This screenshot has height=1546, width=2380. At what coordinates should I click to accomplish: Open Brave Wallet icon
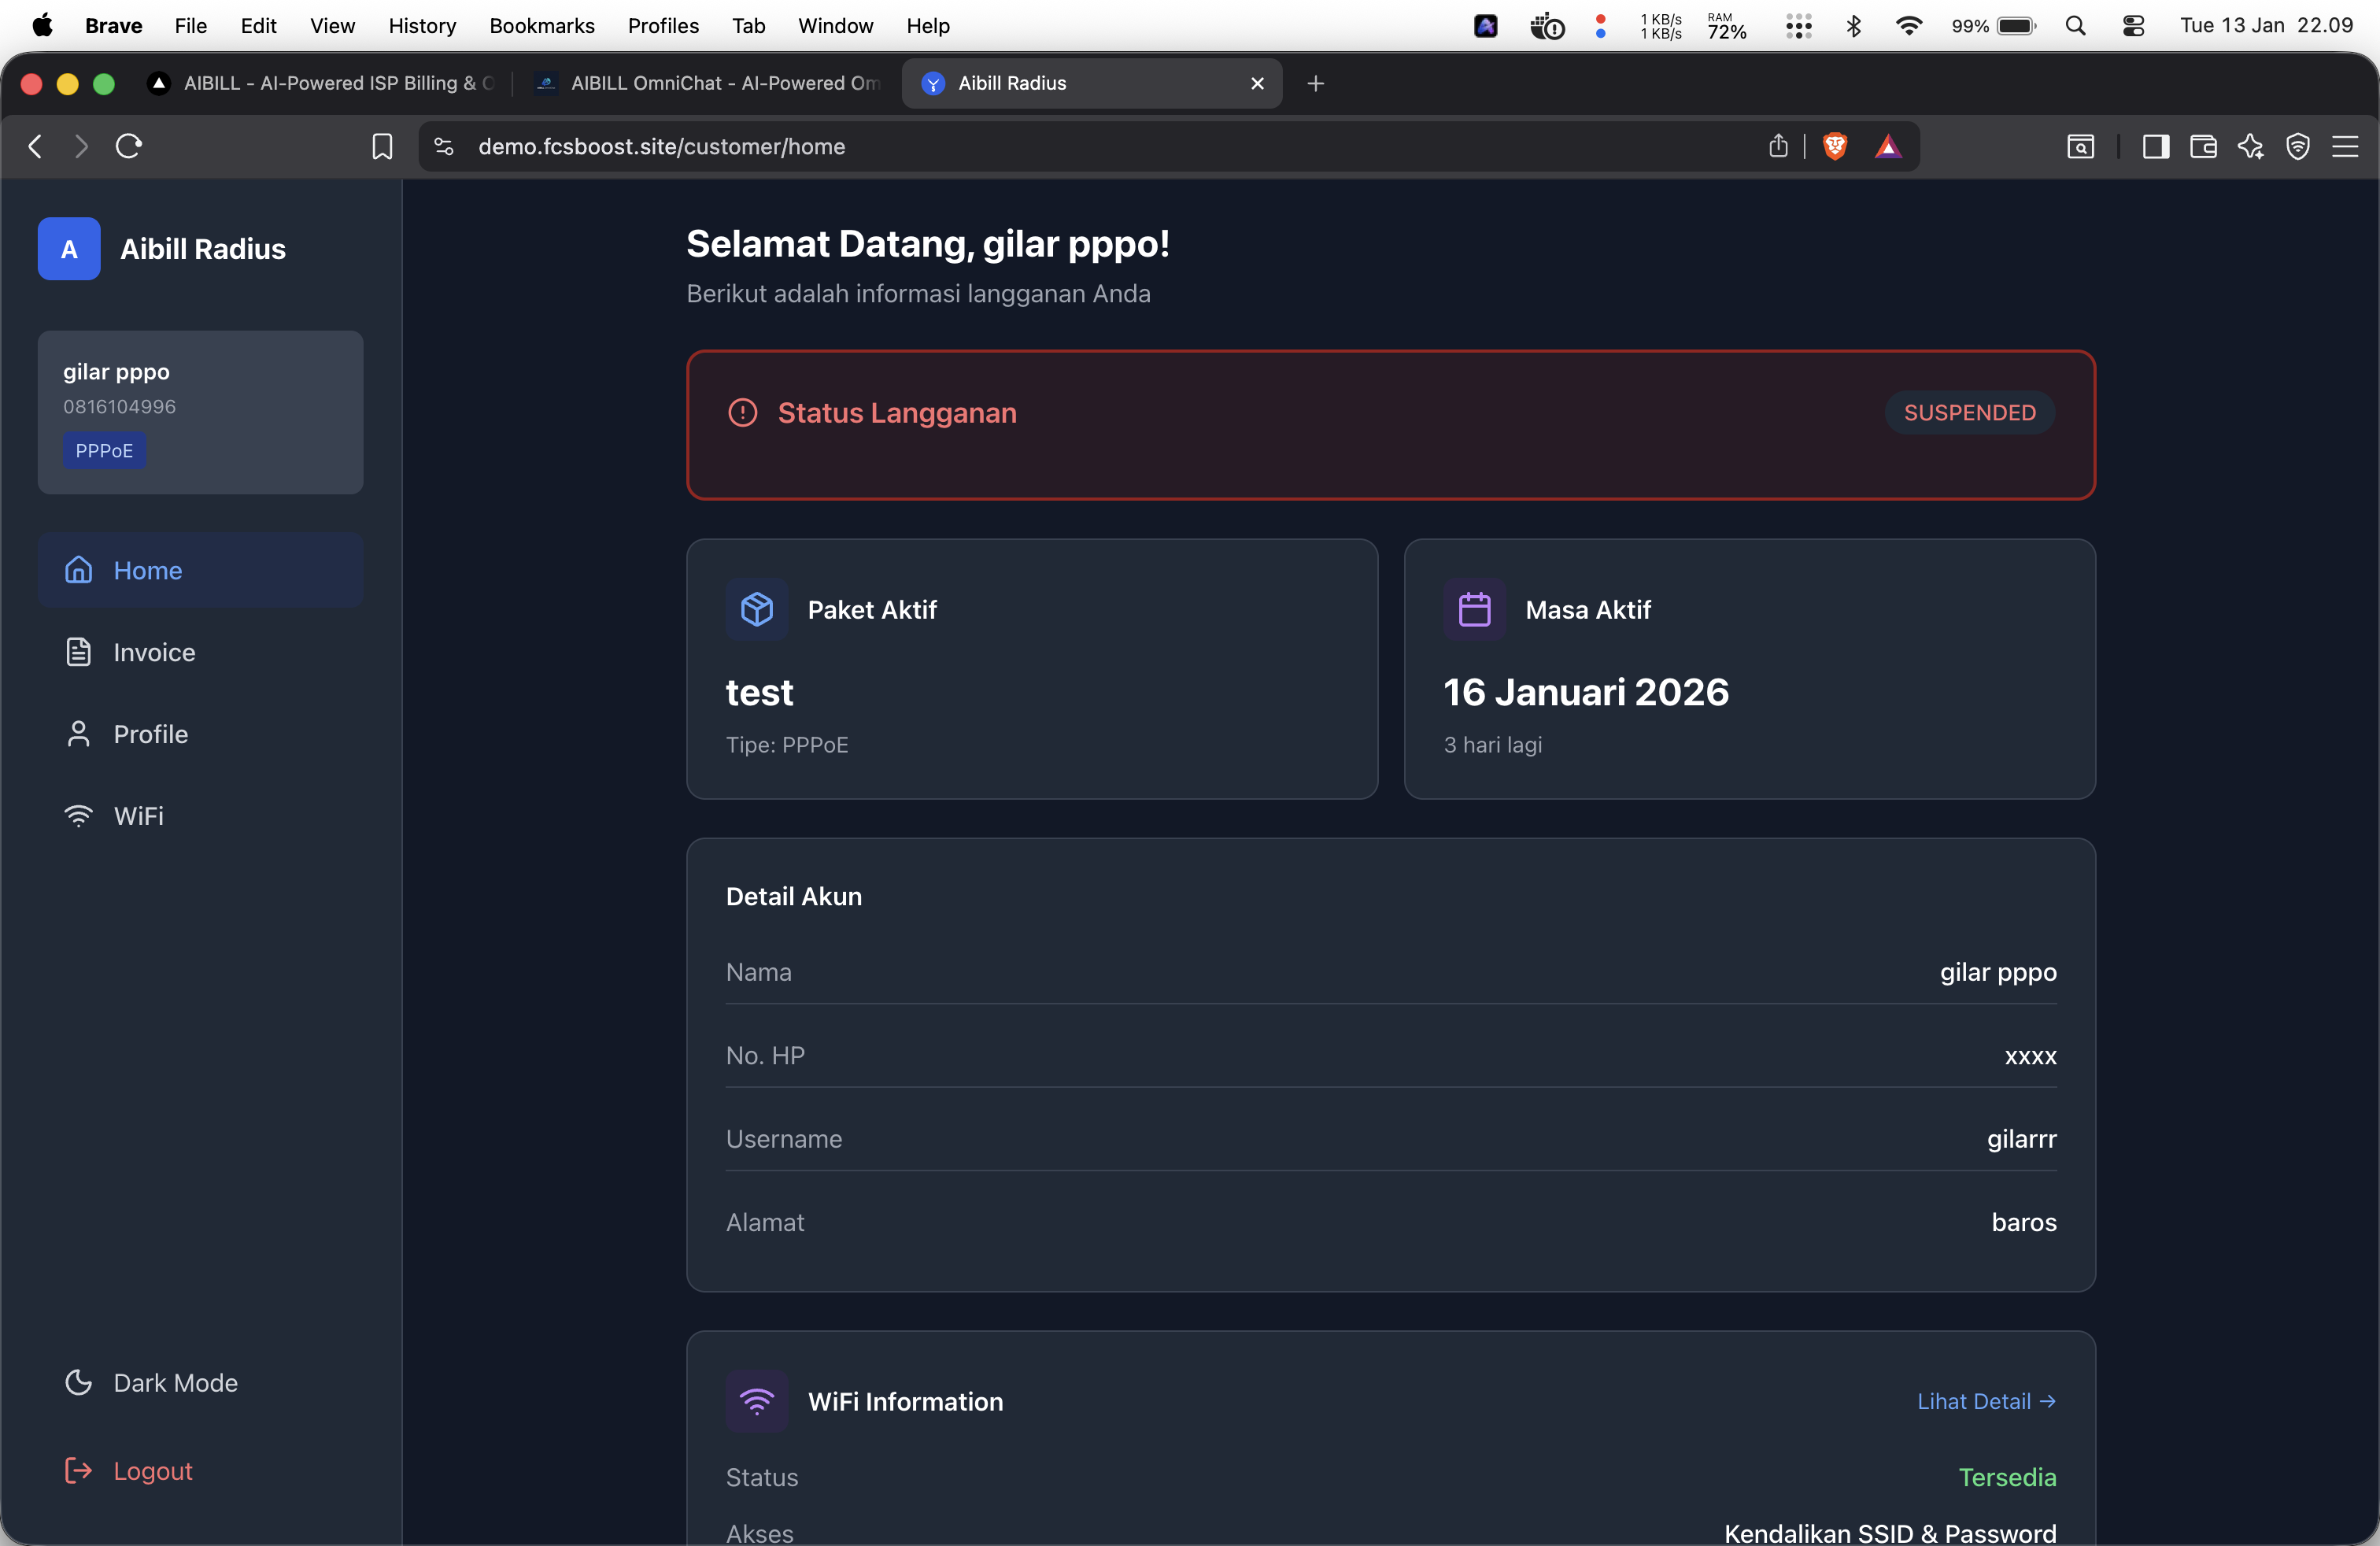(2203, 147)
